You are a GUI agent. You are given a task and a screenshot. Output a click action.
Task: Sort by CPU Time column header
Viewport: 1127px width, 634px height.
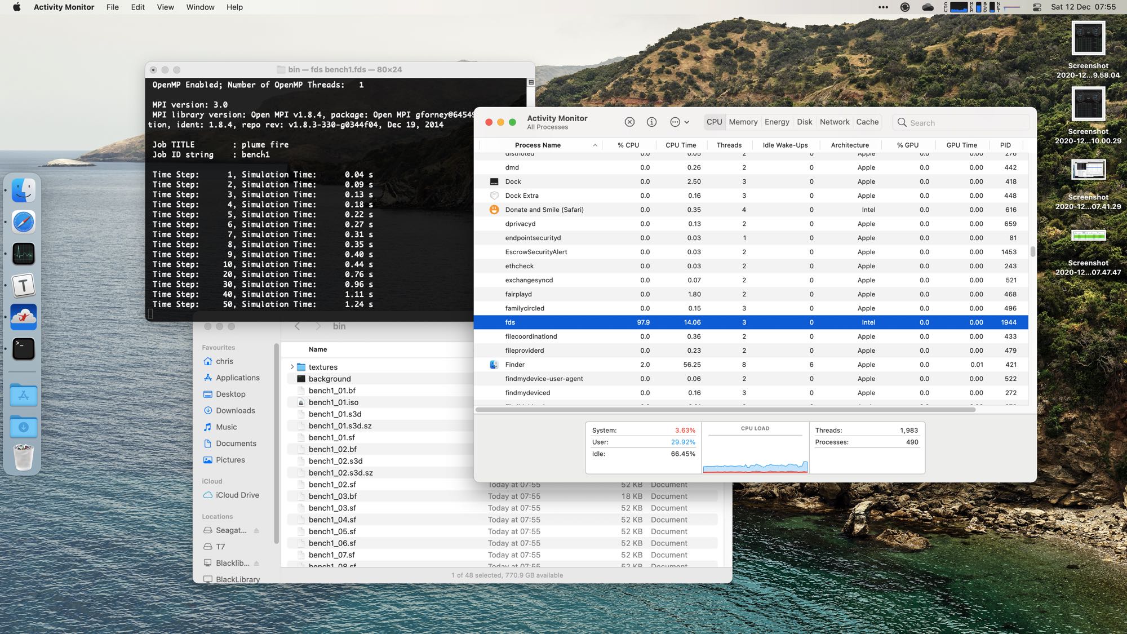[680, 145]
